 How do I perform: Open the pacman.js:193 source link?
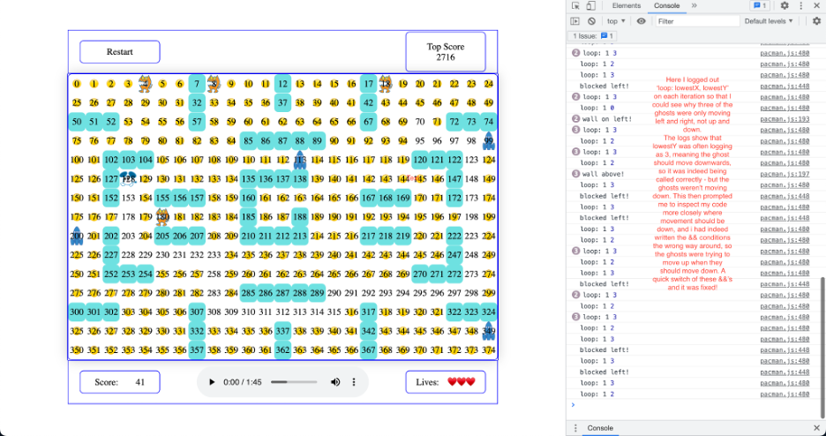coord(785,119)
